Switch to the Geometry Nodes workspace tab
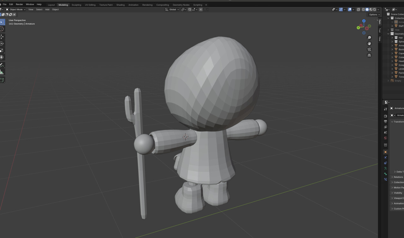Viewport: 404px width, 238px height. (181, 5)
